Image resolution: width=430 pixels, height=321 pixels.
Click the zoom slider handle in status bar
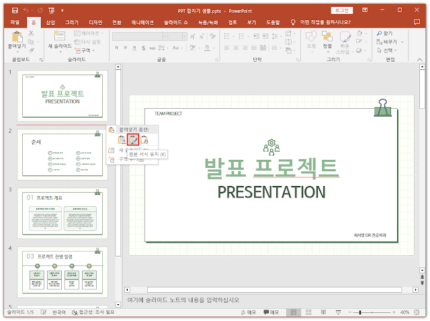[x=360, y=312]
